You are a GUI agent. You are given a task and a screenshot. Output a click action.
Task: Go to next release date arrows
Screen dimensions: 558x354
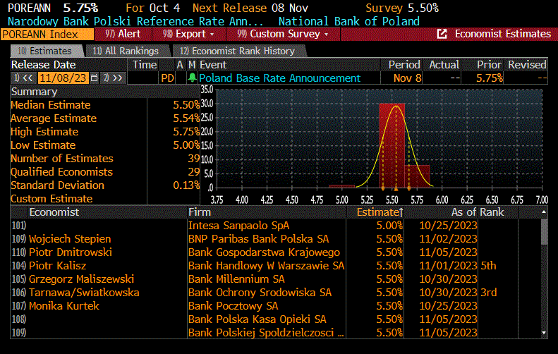(x=113, y=78)
